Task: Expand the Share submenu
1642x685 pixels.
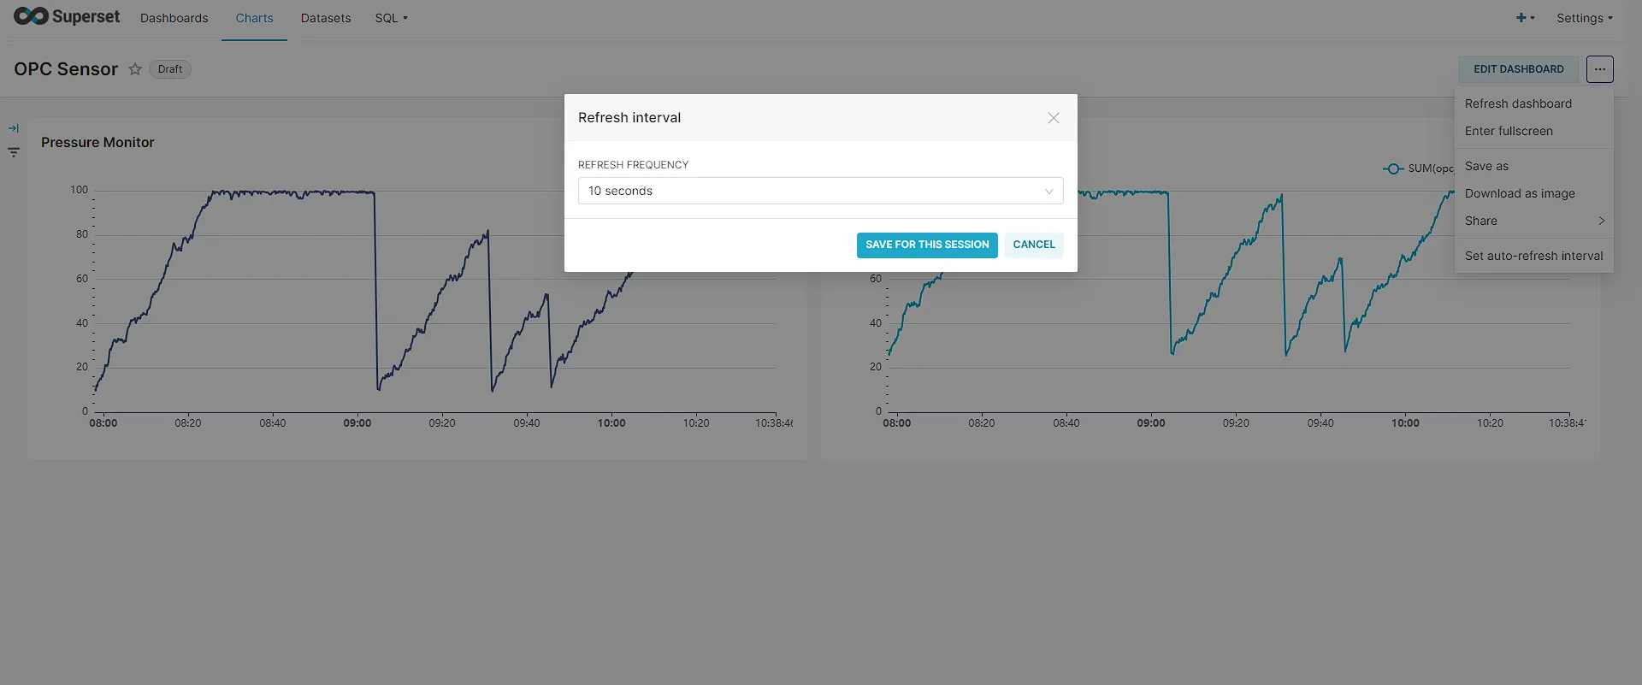Action: [1534, 221]
